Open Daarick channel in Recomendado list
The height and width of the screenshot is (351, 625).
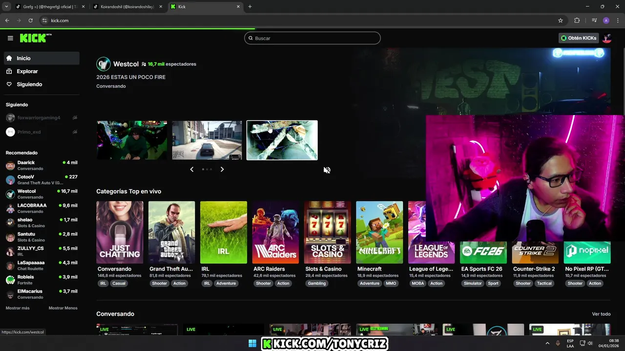(42, 165)
